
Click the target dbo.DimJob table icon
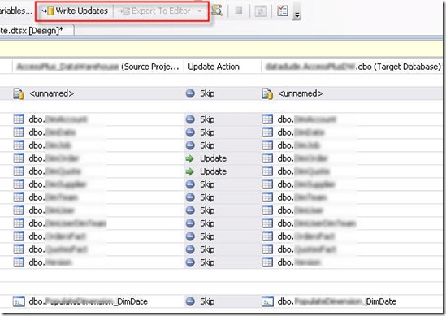[x=267, y=145]
